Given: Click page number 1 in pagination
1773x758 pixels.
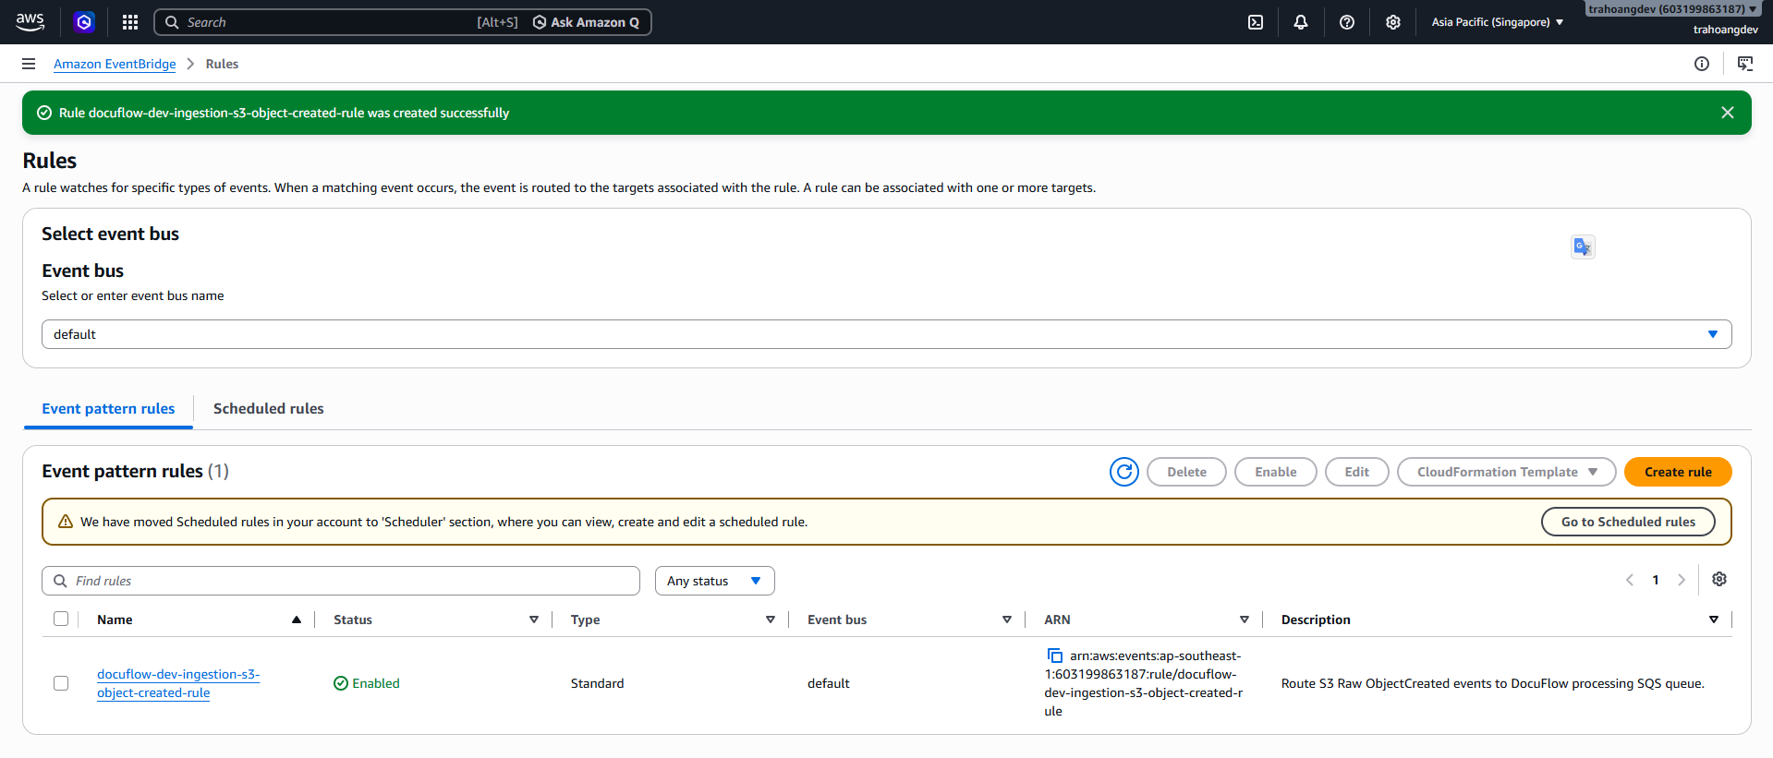Looking at the screenshot, I should (x=1656, y=580).
